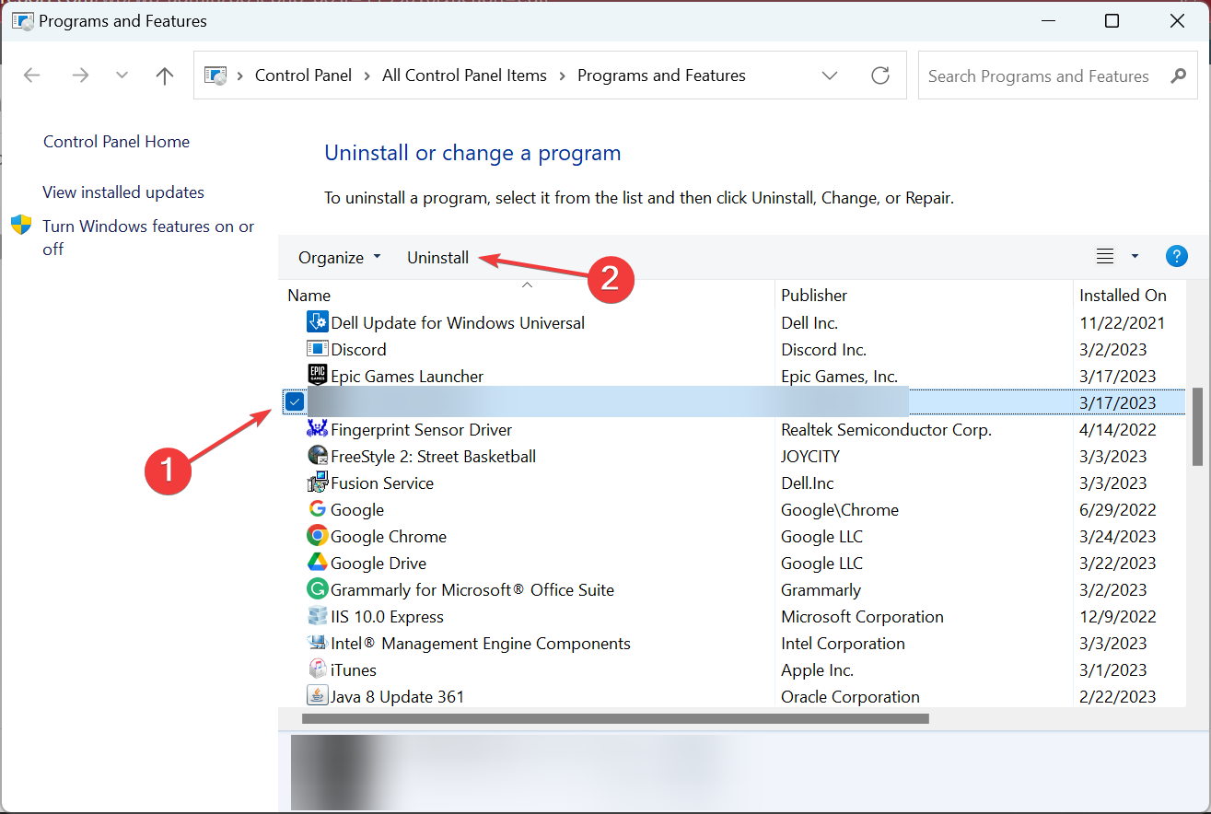
Task: Click the IIS 10.0 Express icon
Action: tap(317, 616)
